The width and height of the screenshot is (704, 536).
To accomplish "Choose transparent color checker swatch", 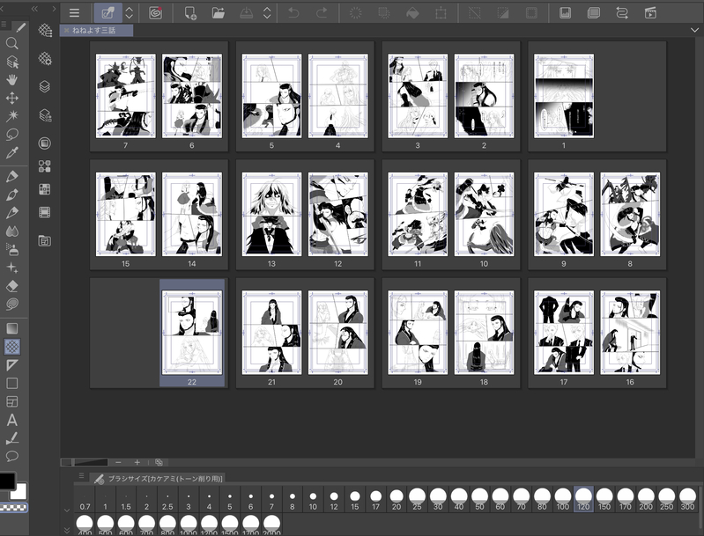I will (x=13, y=507).
